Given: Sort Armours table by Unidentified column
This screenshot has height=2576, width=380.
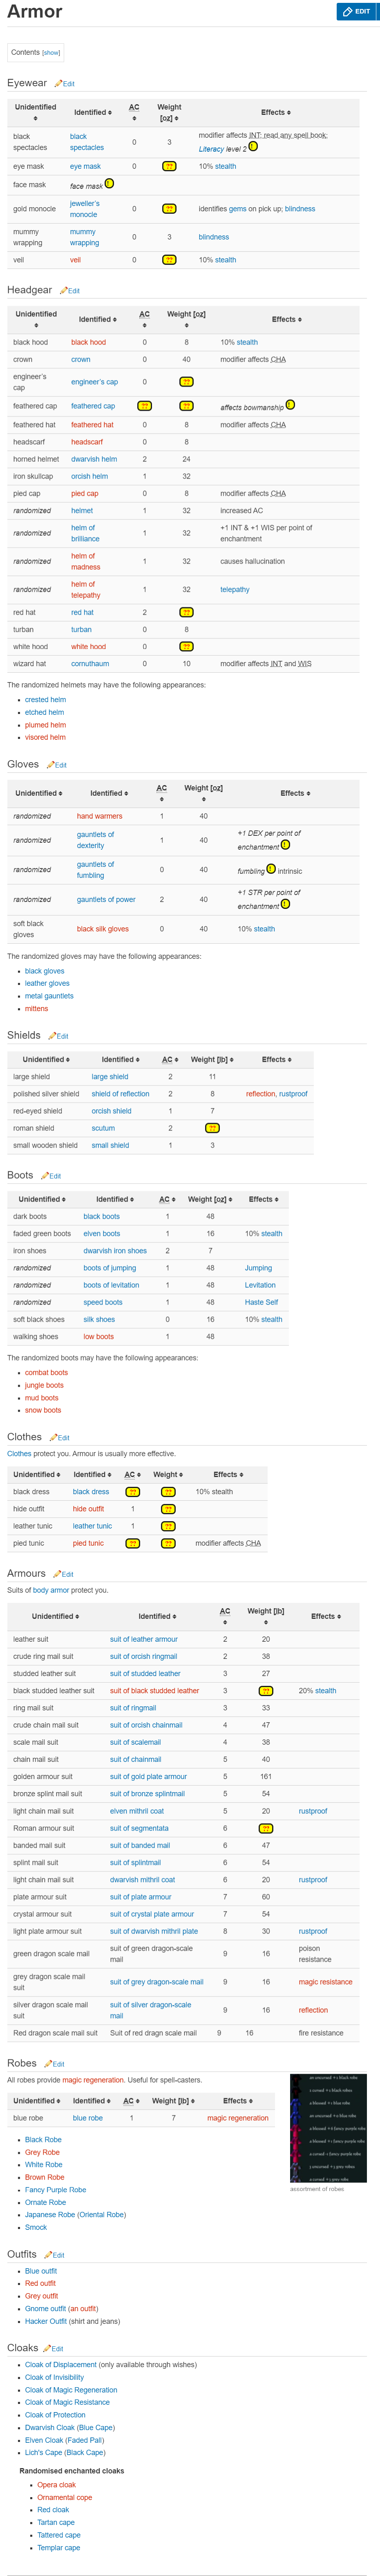Looking at the screenshot, I should tap(55, 1616).
